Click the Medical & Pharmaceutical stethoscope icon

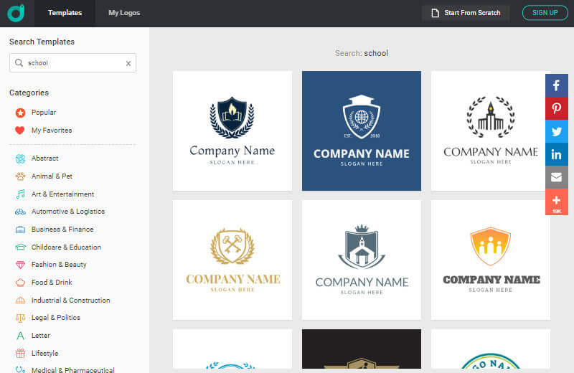click(21, 369)
